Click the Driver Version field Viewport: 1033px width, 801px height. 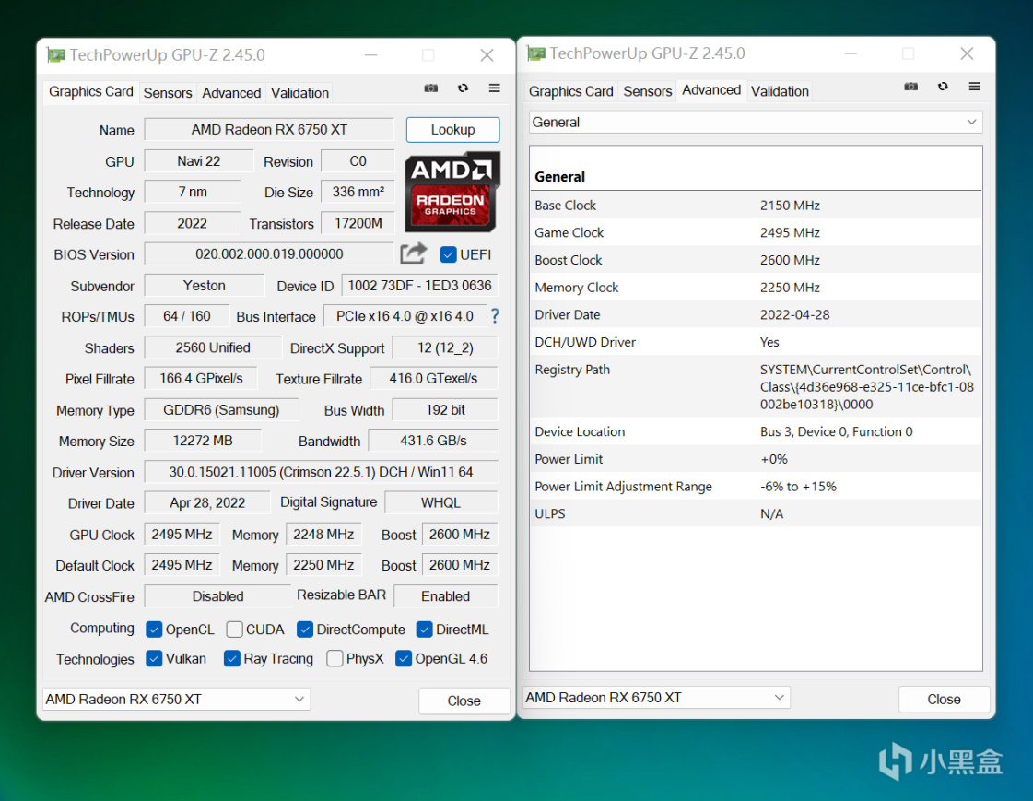click(321, 472)
